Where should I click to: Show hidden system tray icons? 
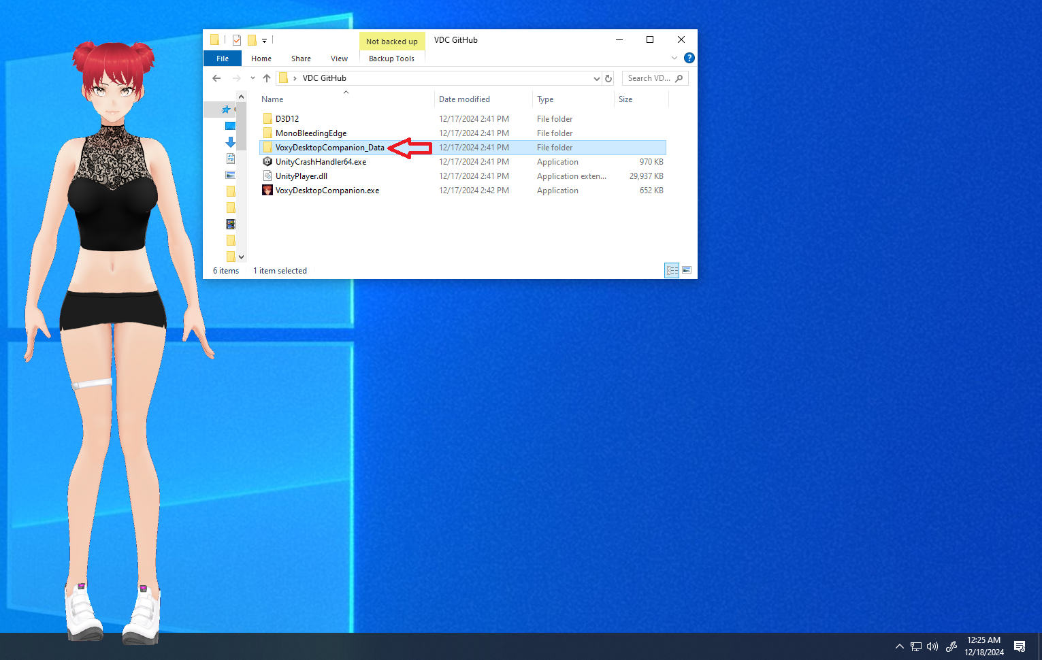(899, 646)
